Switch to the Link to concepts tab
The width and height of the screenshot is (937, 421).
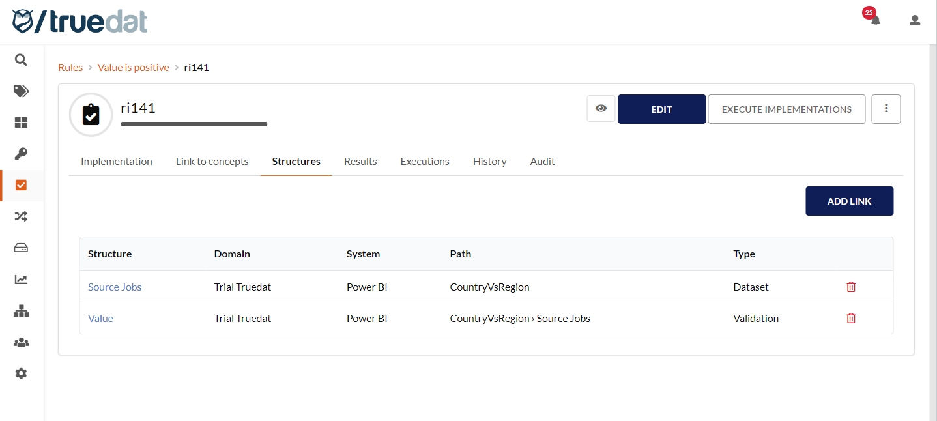212,162
